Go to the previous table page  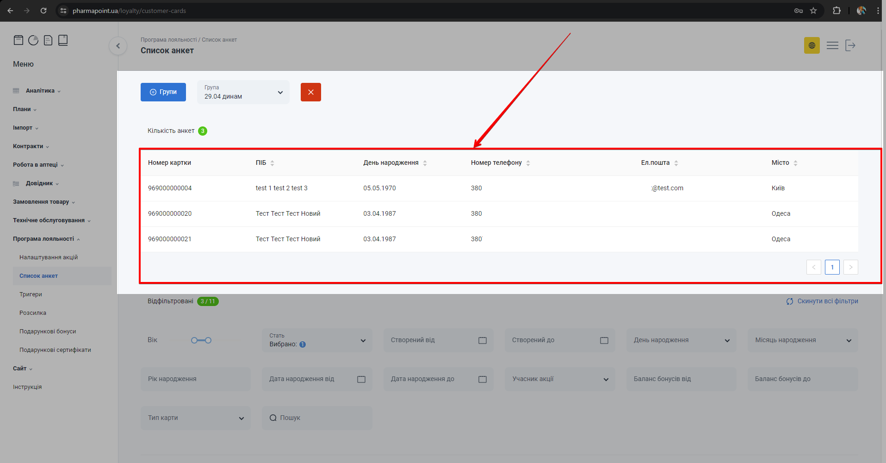pos(814,267)
